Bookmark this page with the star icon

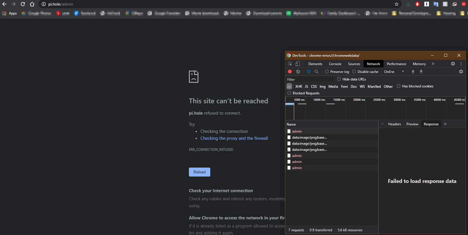tap(397, 4)
